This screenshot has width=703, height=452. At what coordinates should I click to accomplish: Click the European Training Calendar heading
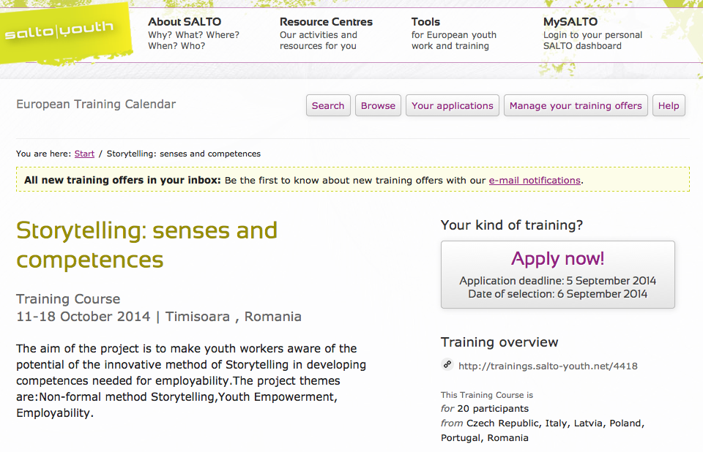click(x=96, y=105)
